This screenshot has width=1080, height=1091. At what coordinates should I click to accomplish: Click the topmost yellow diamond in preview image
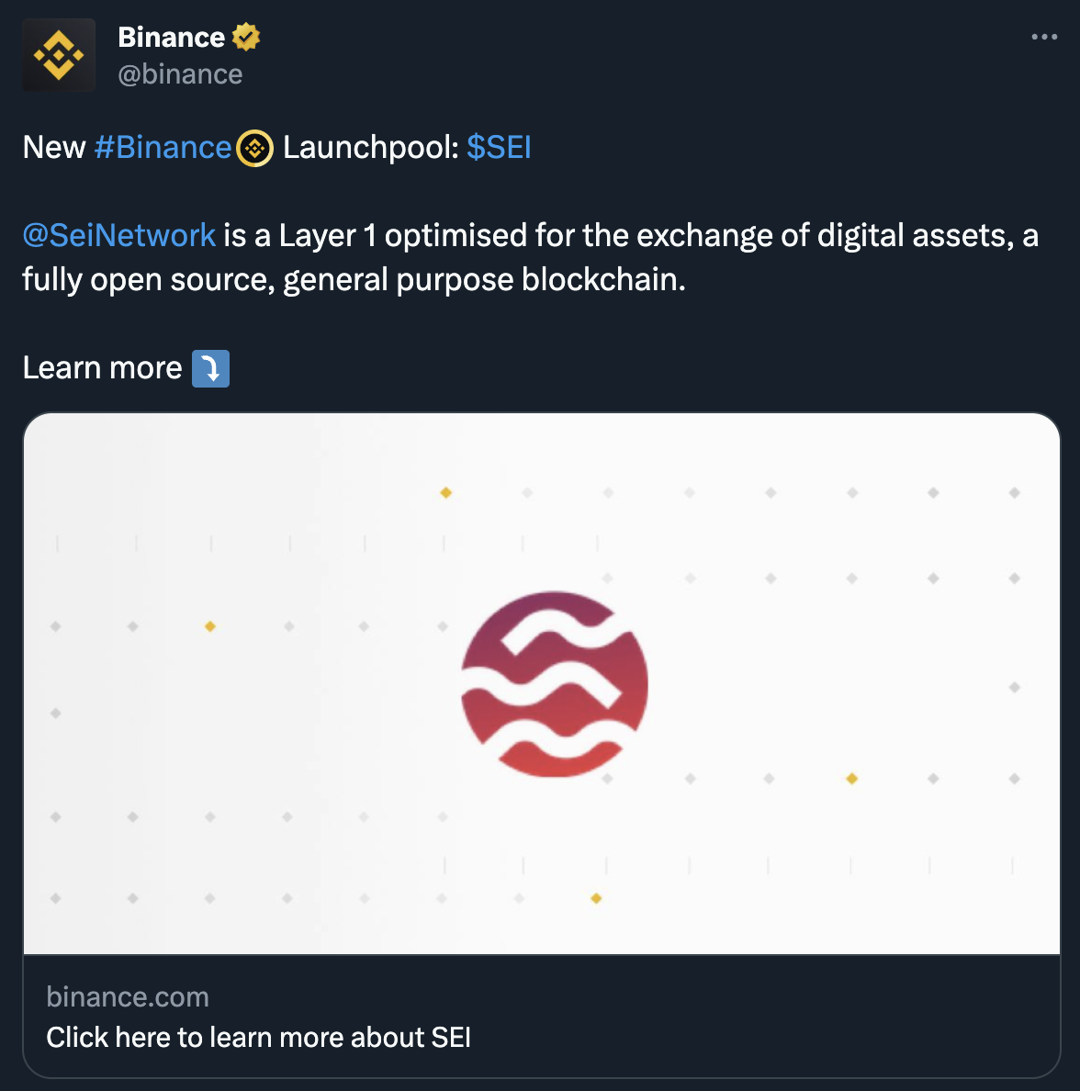pyautogui.click(x=445, y=493)
